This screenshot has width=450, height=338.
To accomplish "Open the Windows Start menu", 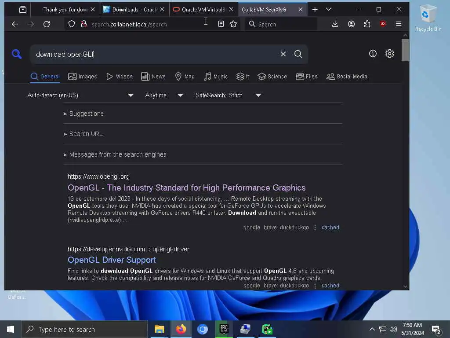I will [x=11, y=329].
